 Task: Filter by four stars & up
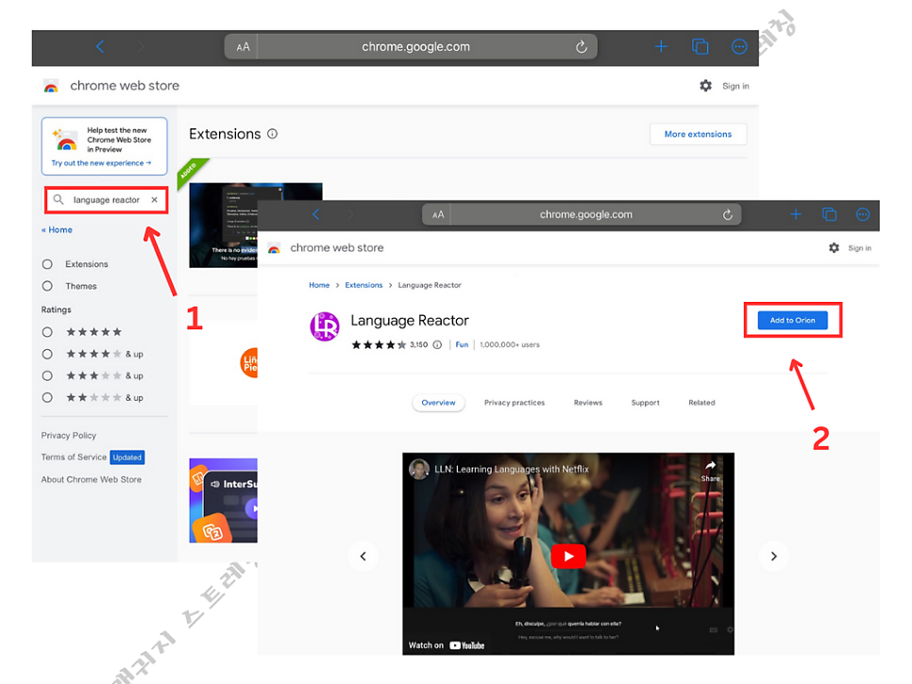pyautogui.click(x=48, y=354)
